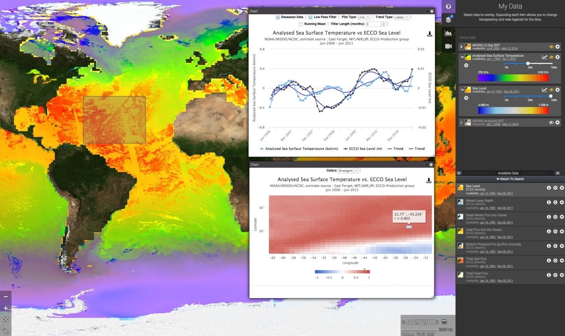
Task: Show the AVHRR Analysed SST layer visibility
Action: click(551, 122)
